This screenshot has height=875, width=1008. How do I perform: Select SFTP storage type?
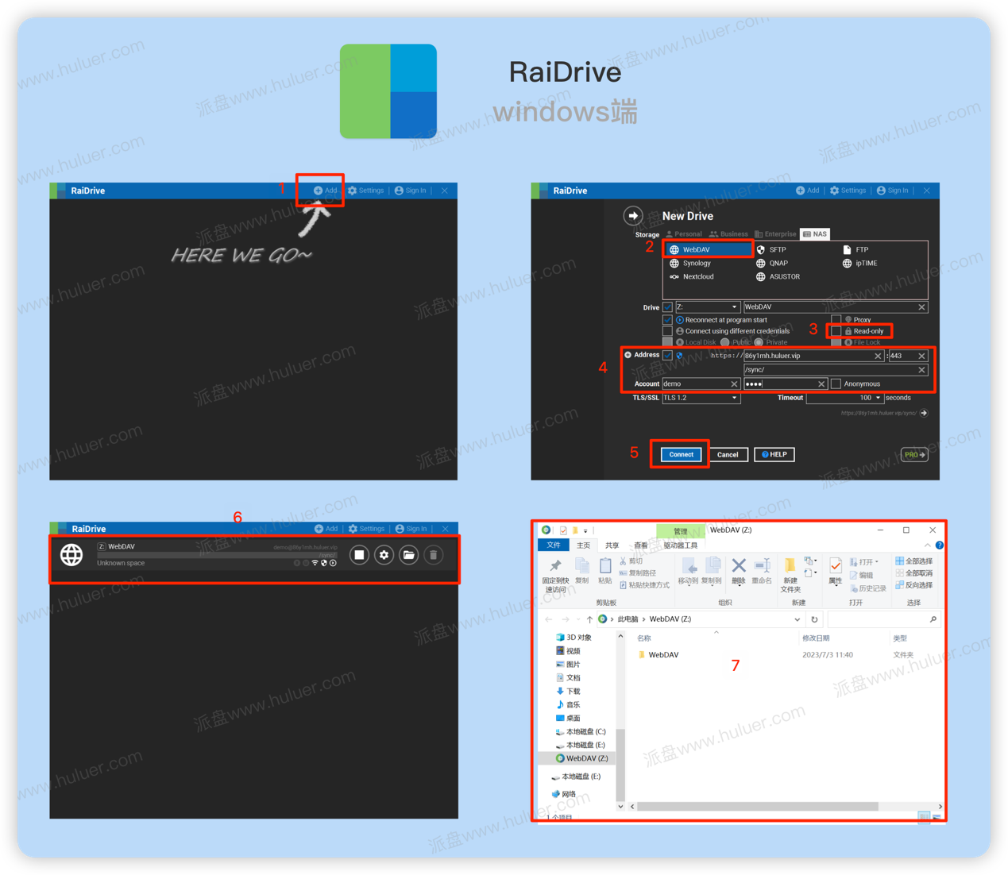click(771, 249)
